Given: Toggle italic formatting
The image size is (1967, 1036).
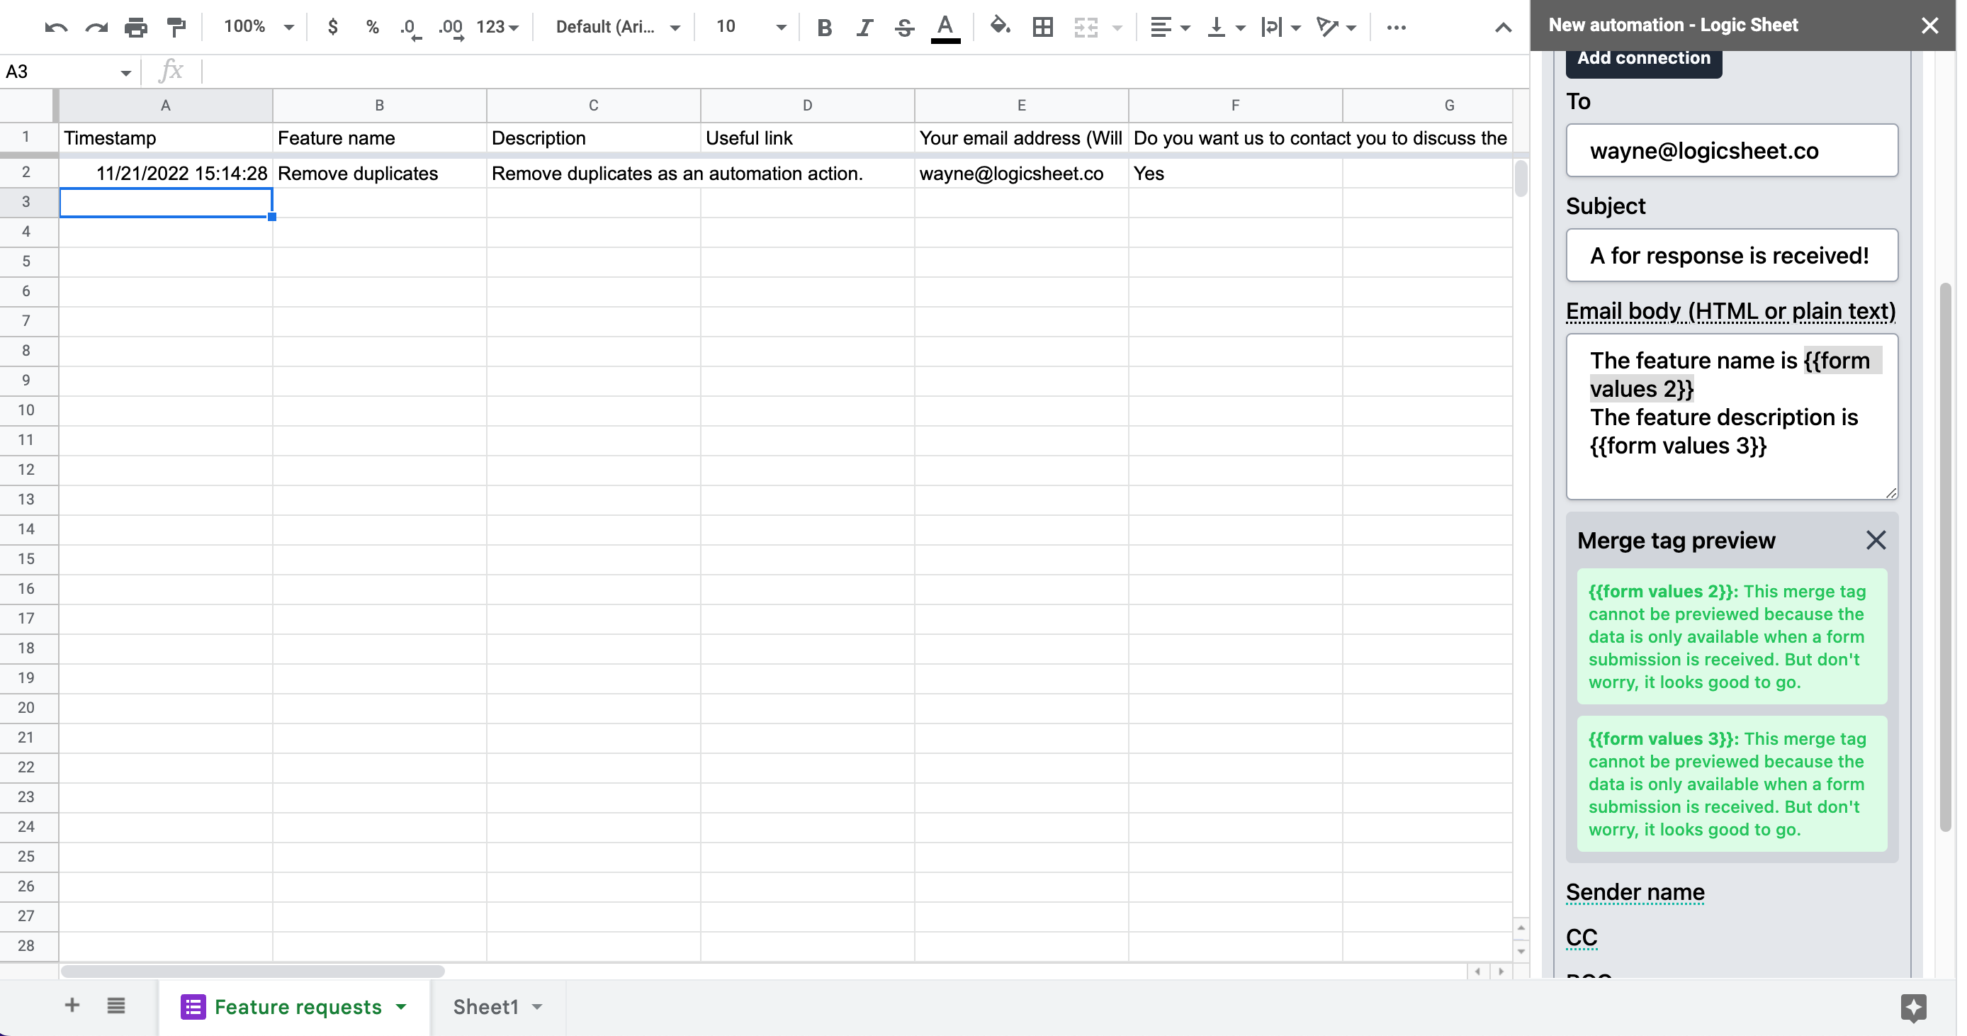Looking at the screenshot, I should click(x=864, y=28).
